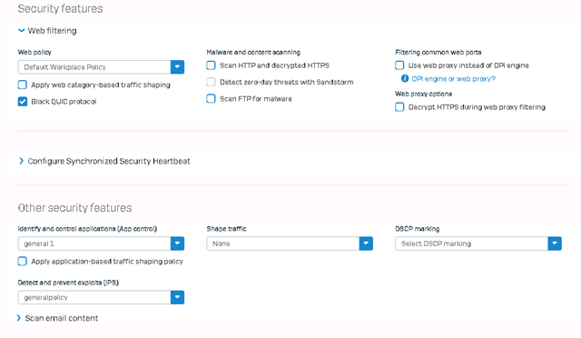Screen dimensions: 581x338
Task: Expand Configure Synchronized Security Heartbeat
Action: 105,161
